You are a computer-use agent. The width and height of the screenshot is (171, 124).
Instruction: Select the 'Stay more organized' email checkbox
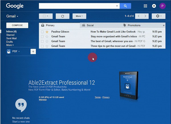tap(42, 37)
